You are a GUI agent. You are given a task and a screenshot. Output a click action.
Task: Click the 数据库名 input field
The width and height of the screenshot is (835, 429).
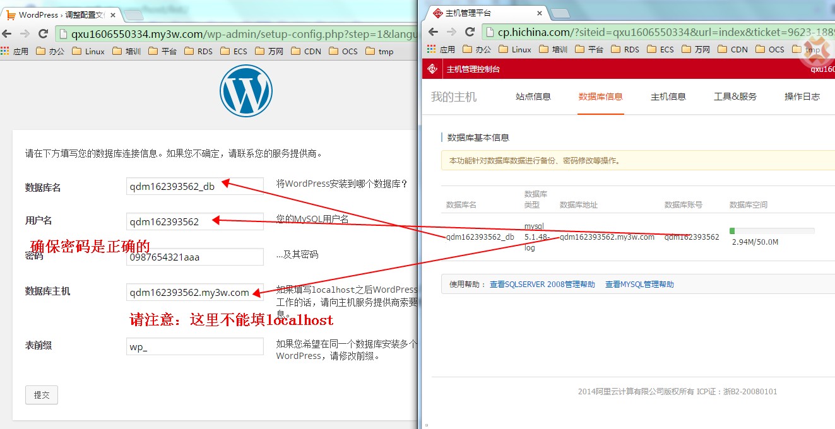[x=194, y=186]
